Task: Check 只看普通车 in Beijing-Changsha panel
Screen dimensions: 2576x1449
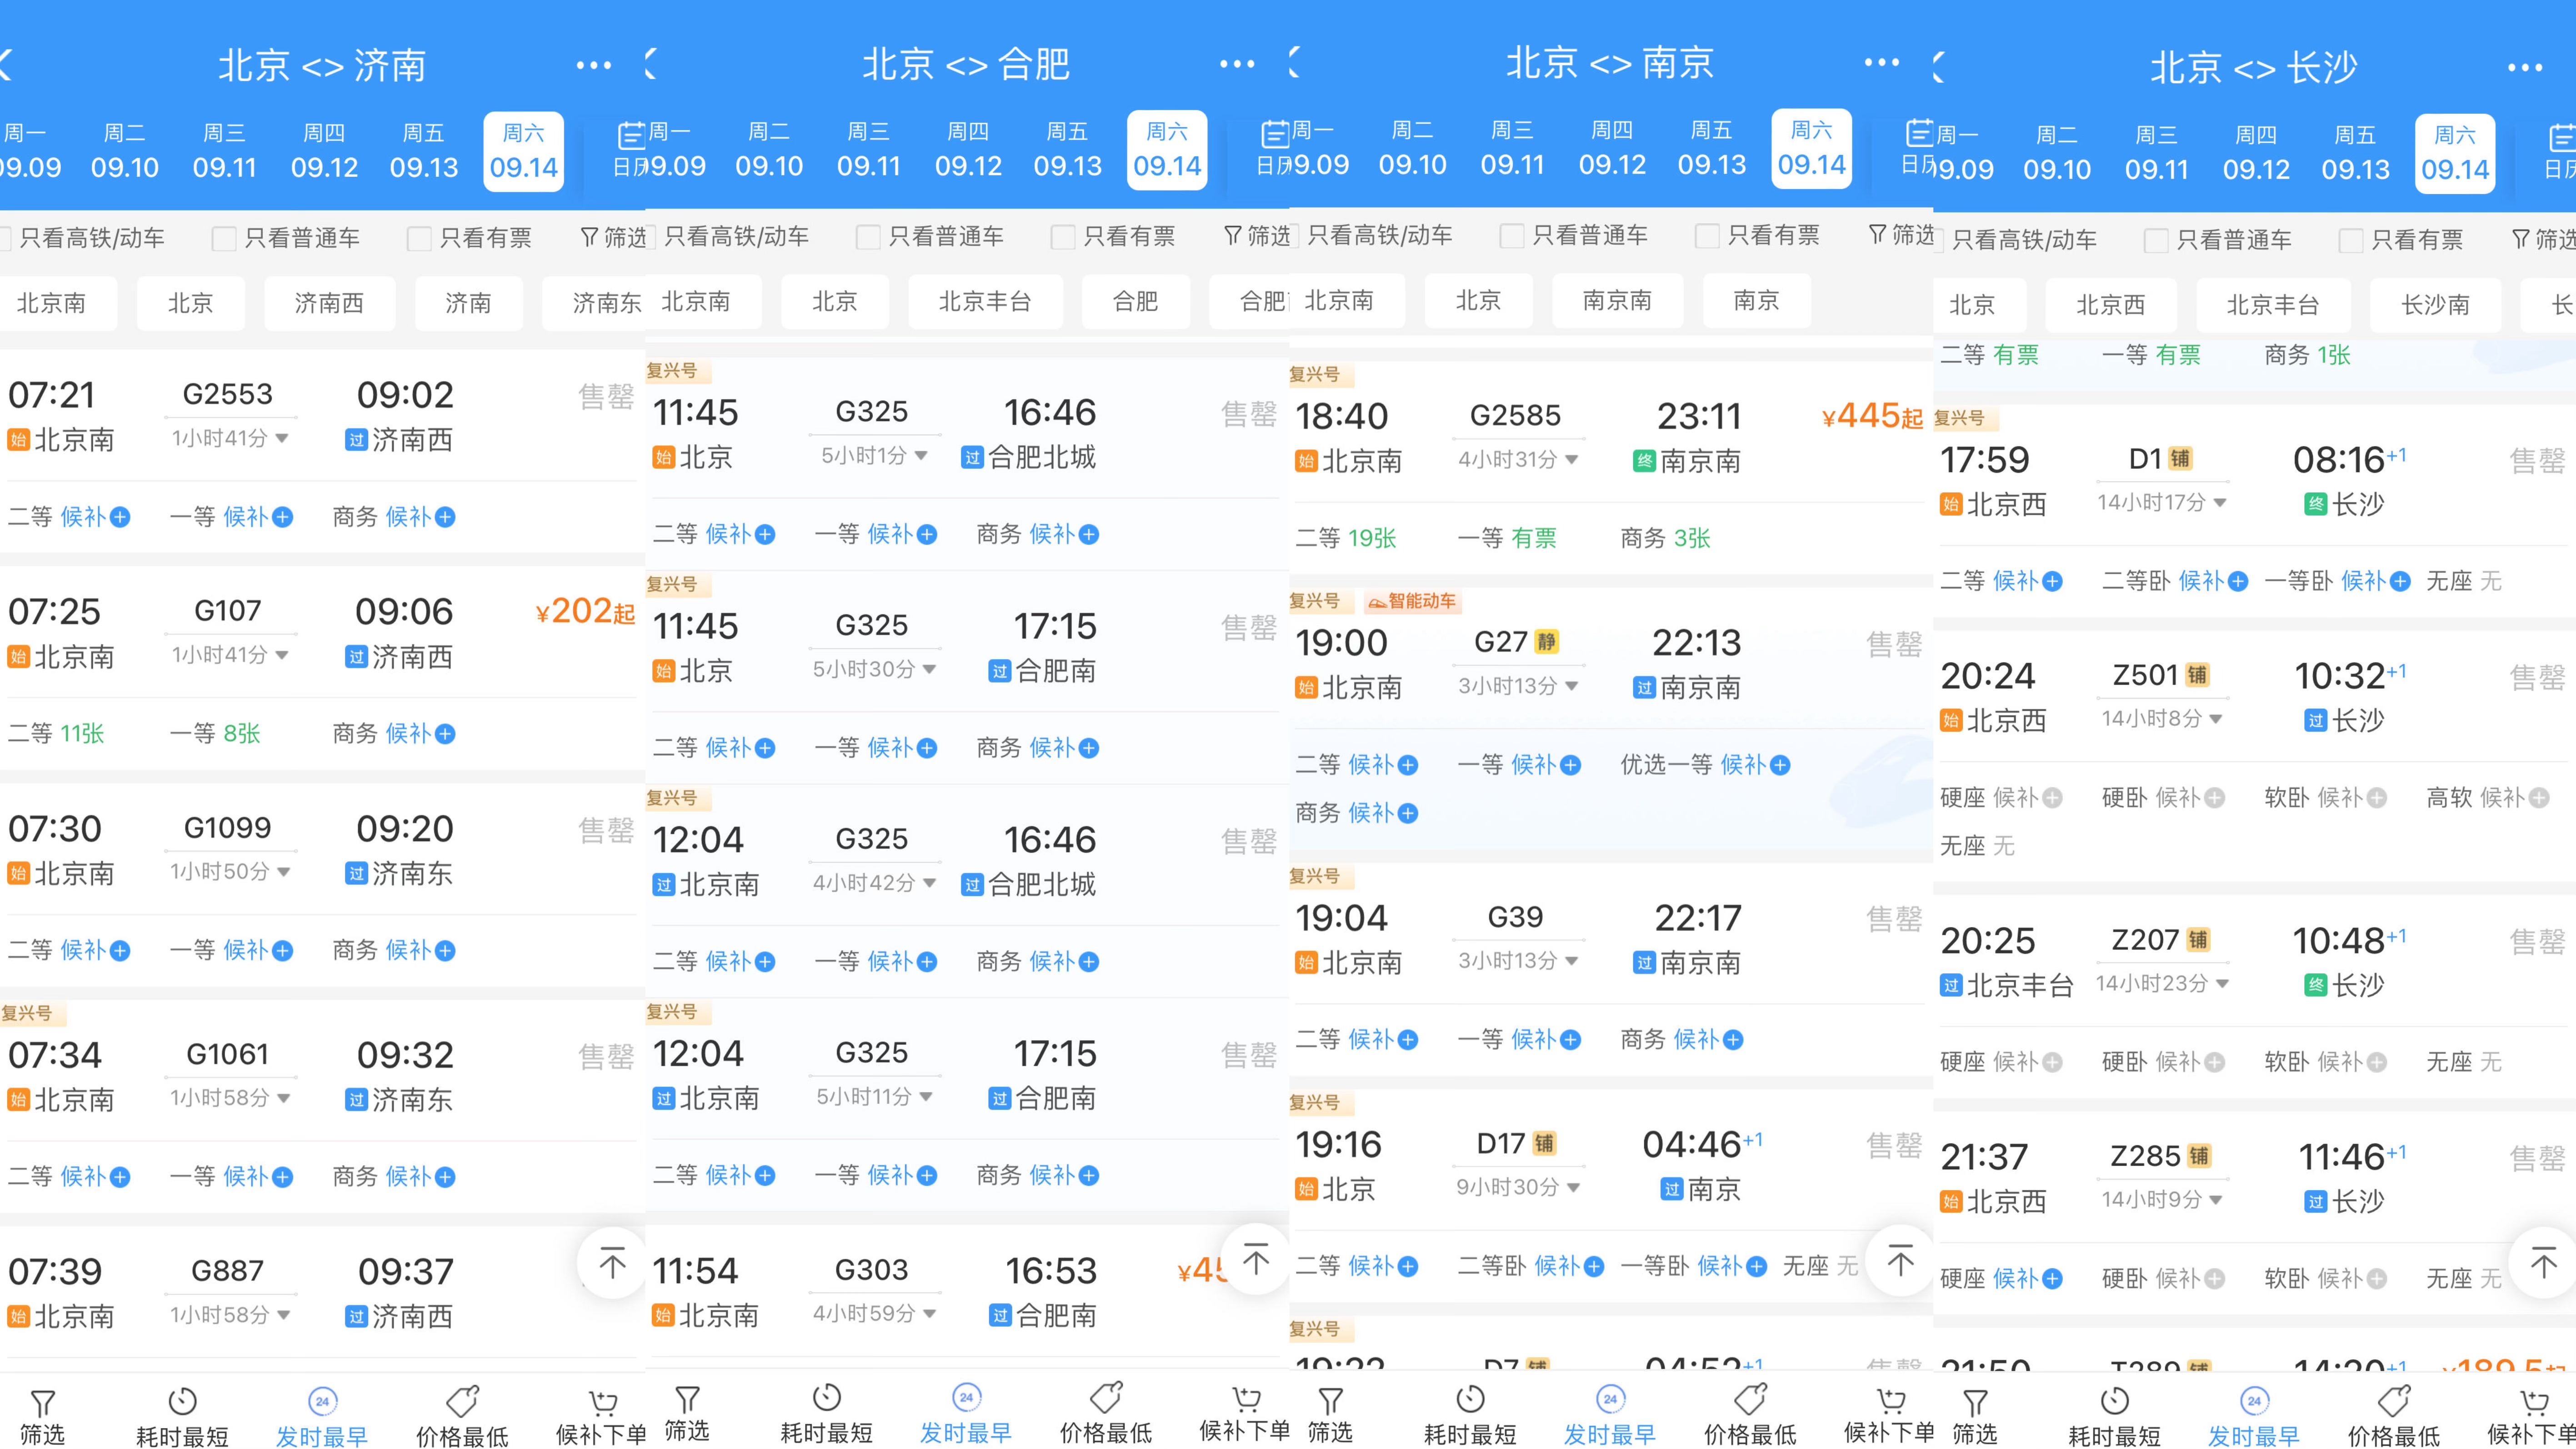Action: (2156, 240)
